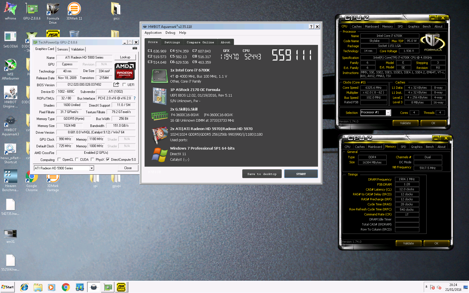Open the wPrime desktop icon
The image size is (469, 293).
10,11
